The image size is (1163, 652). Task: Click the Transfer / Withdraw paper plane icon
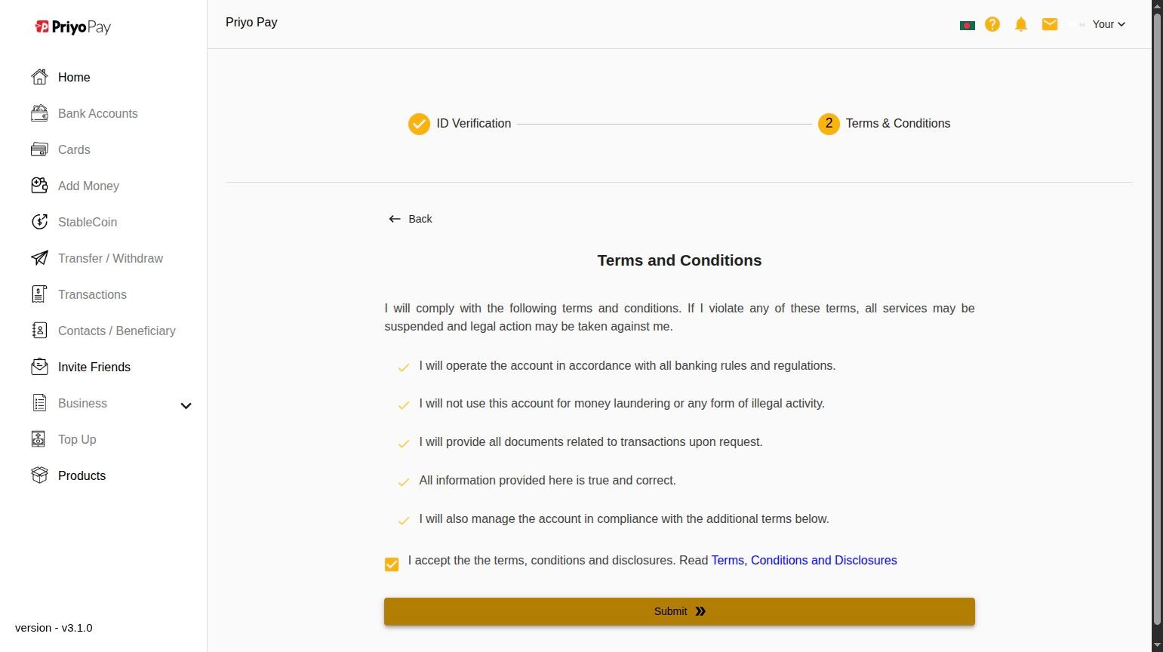(x=39, y=258)
